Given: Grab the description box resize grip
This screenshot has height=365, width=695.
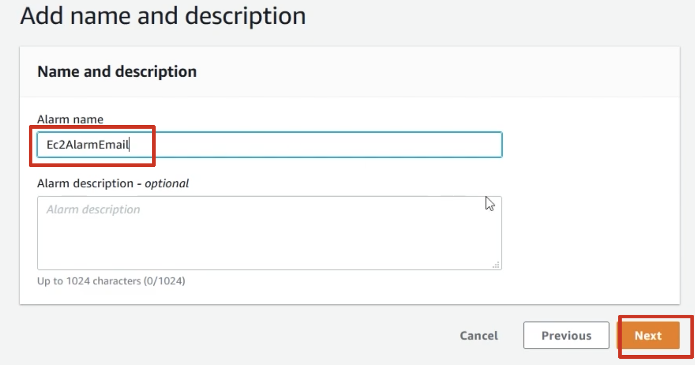Looking at the screenshot, I should tap(496, 265).
